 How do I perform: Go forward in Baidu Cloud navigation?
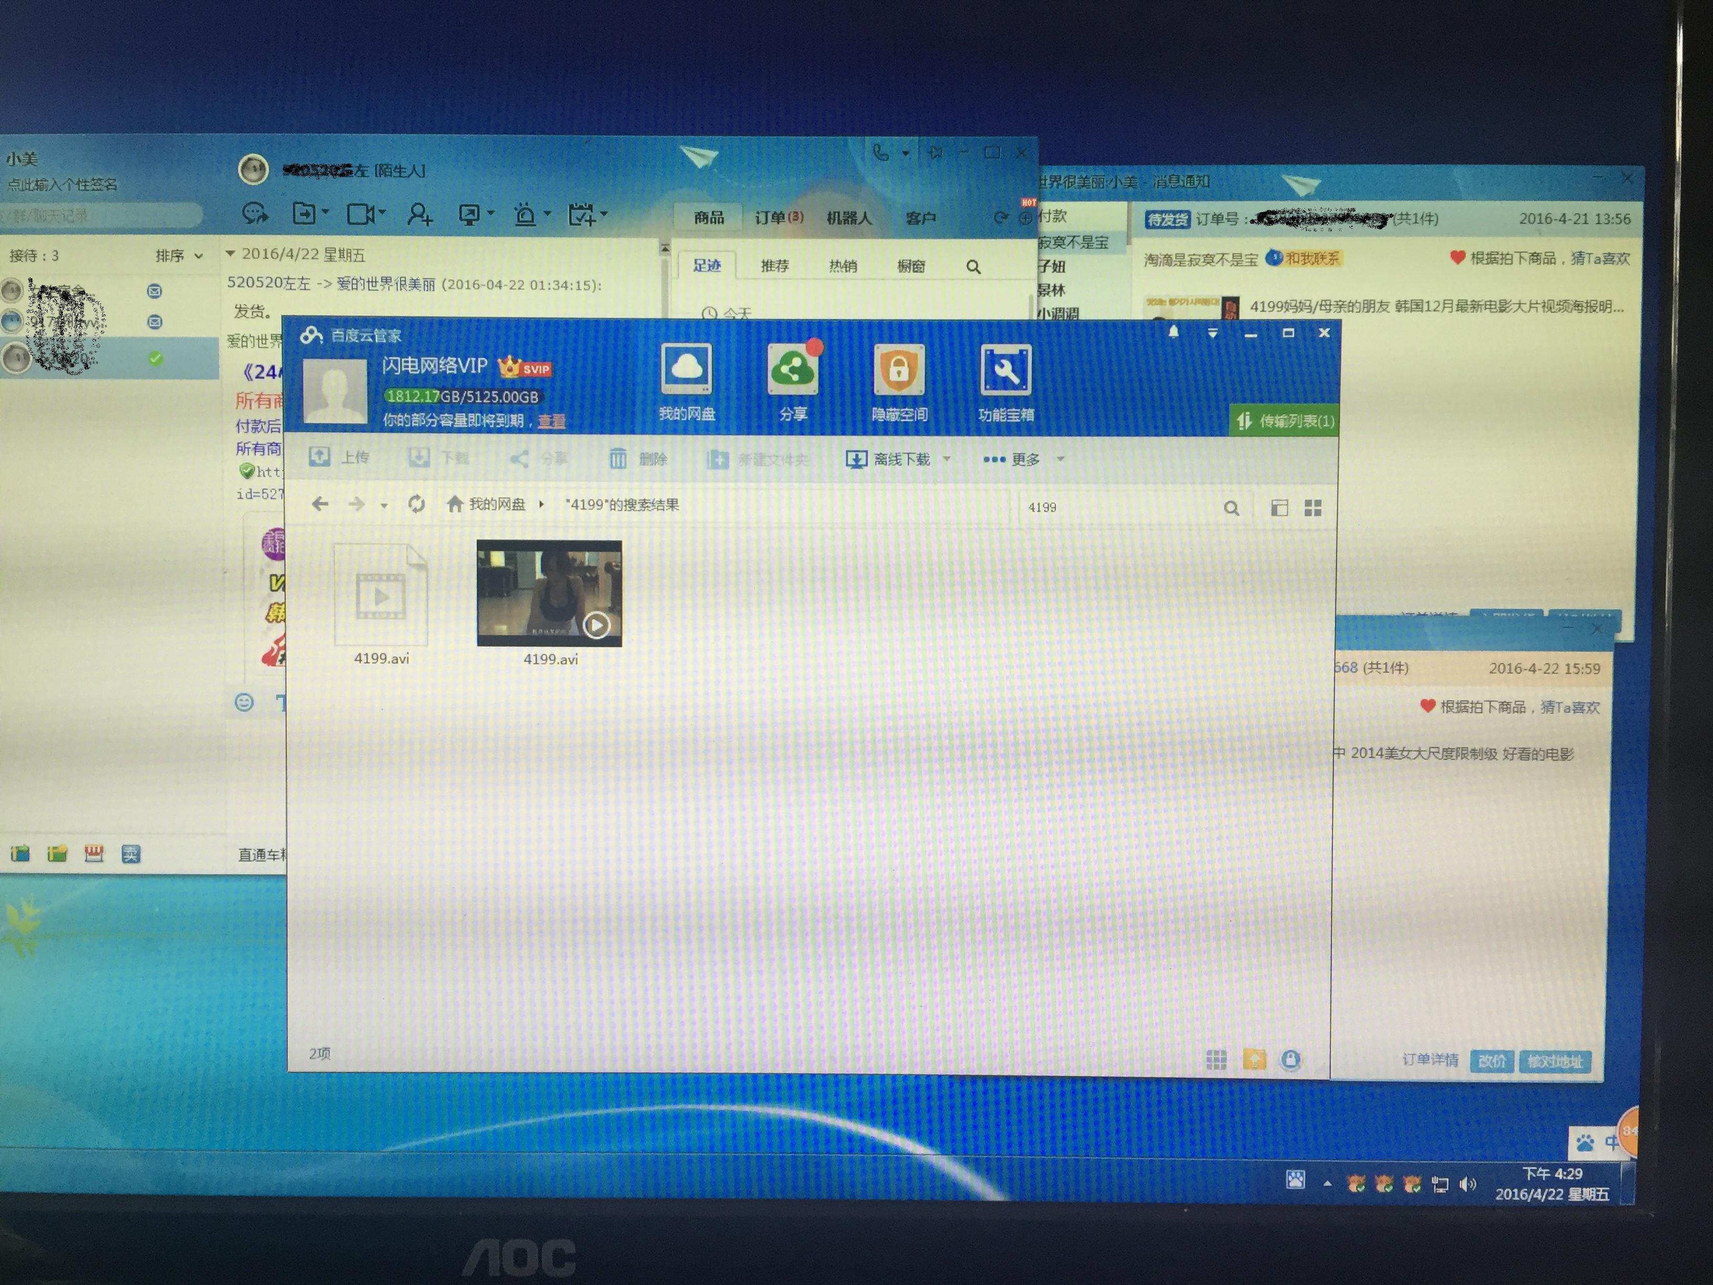pos(356,504)
